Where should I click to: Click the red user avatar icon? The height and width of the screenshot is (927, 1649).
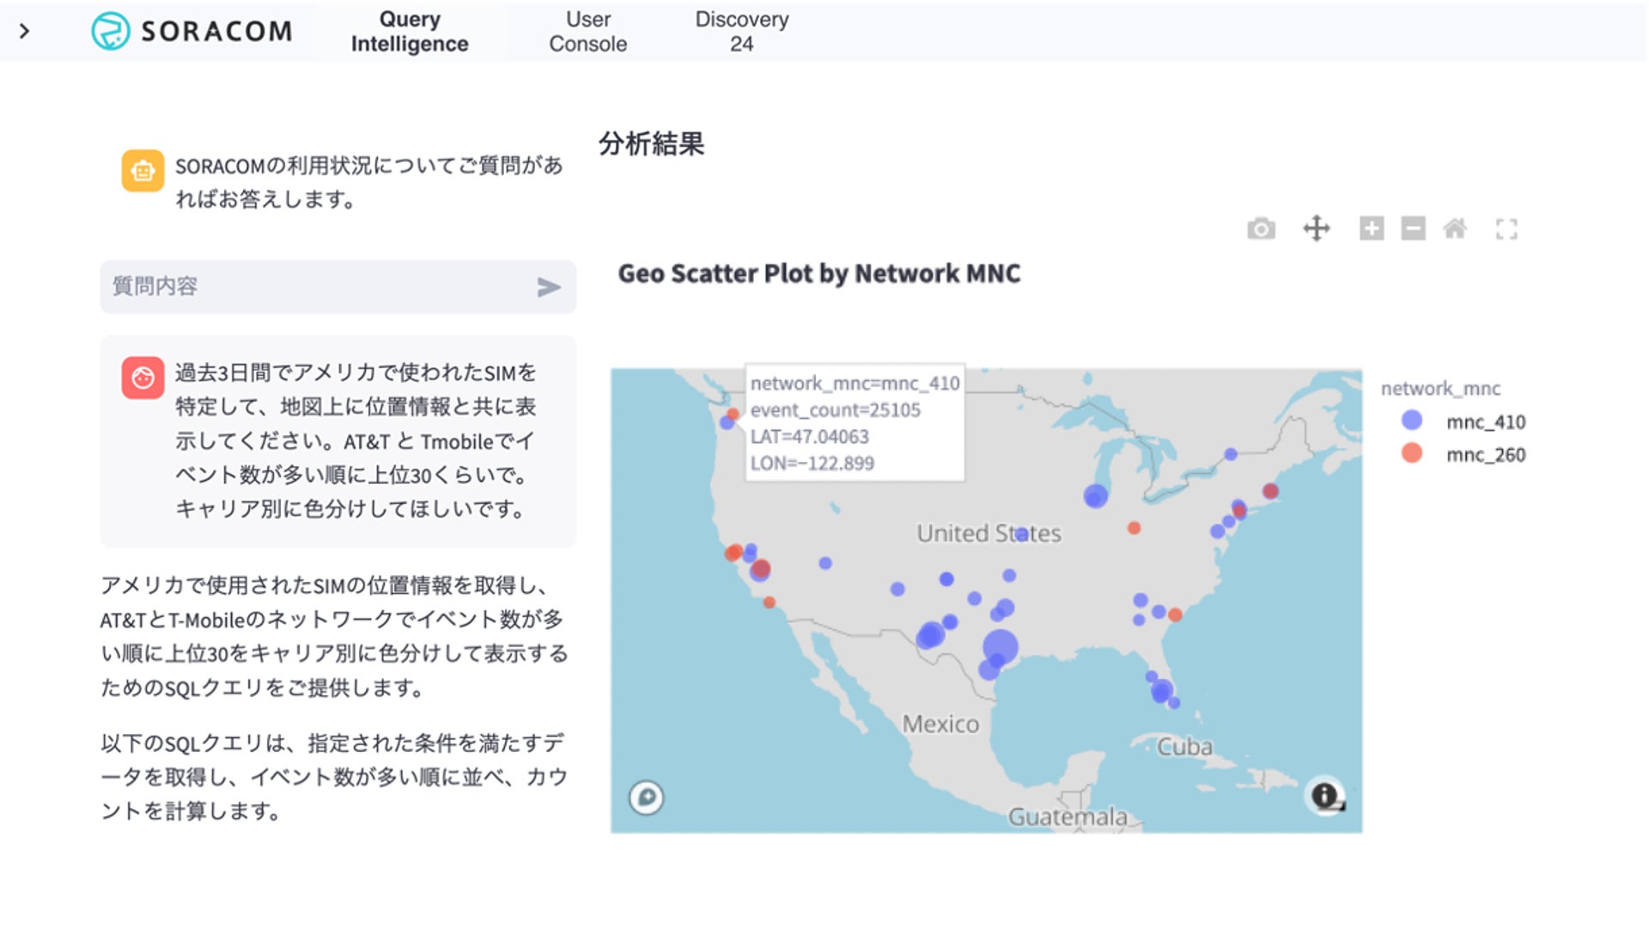tap(143, 378)
